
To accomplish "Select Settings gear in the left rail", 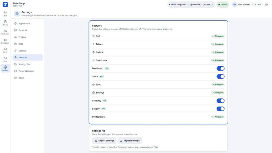I will [5, 68].
